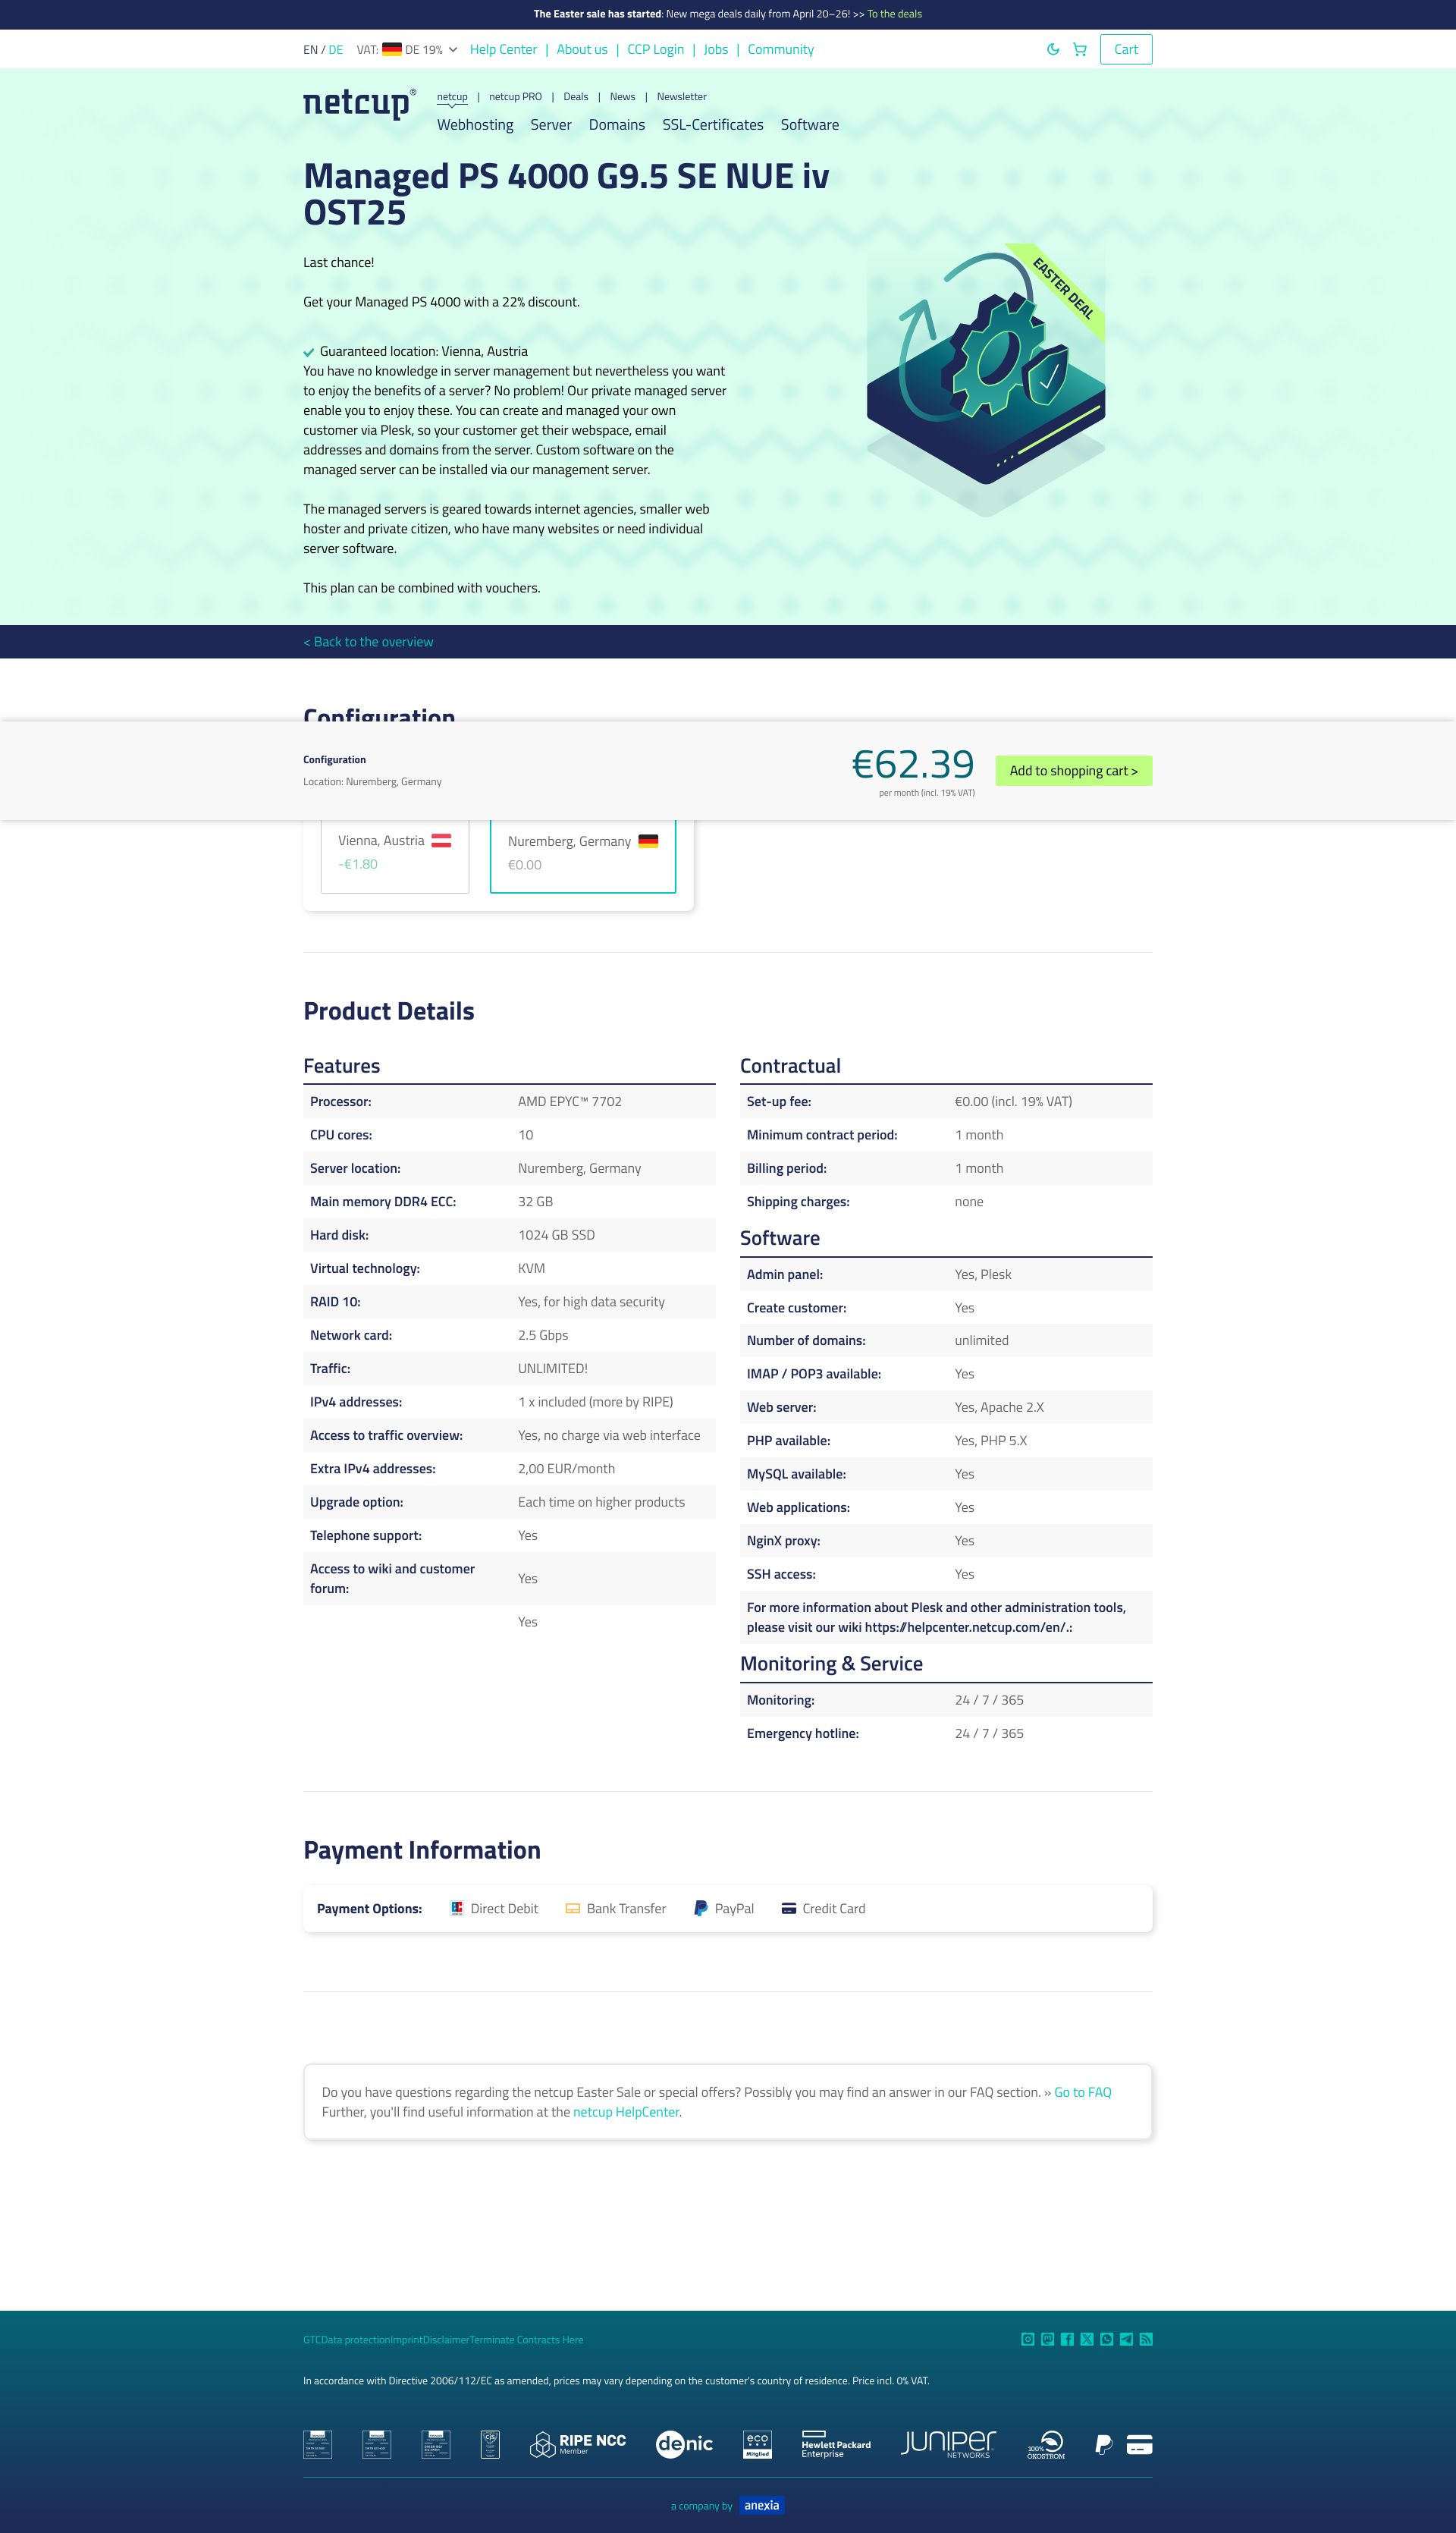Toggle dark mode with the moon icon

[1052, 49]
